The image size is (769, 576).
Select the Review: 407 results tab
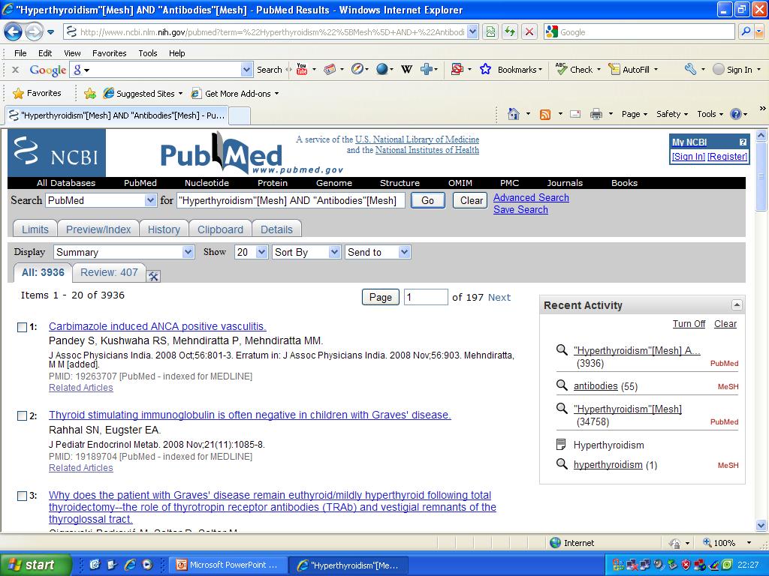pyautogui.click(x=109, y=272)
